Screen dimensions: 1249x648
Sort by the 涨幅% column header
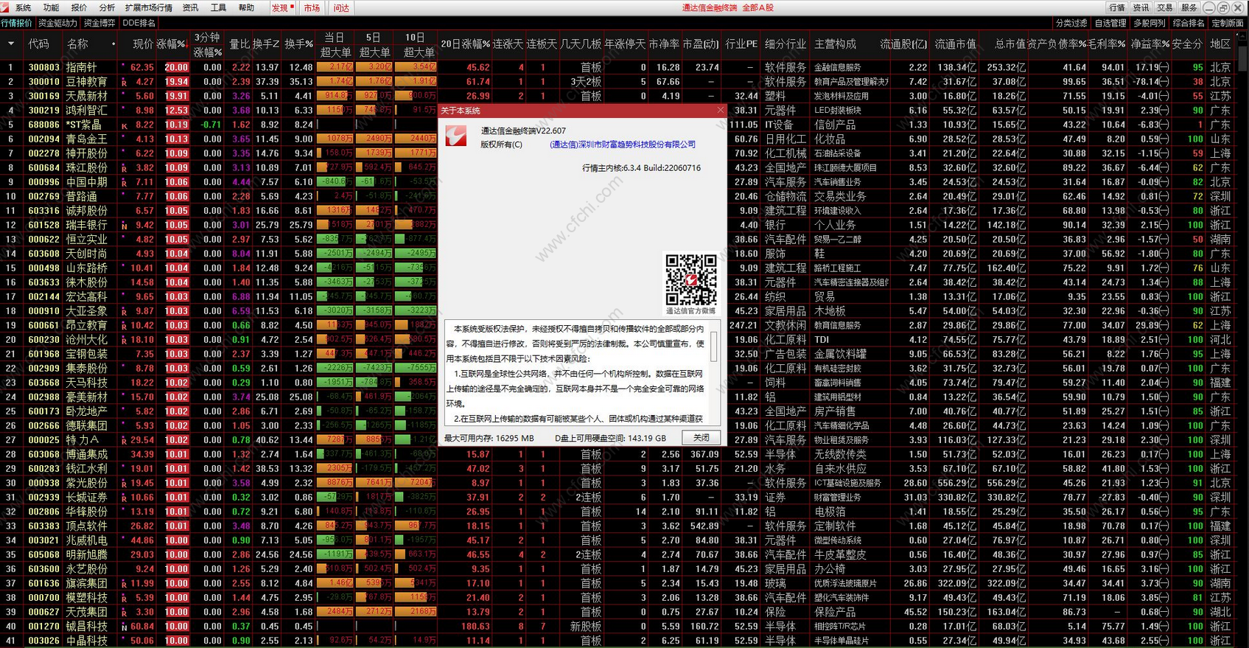171,44
